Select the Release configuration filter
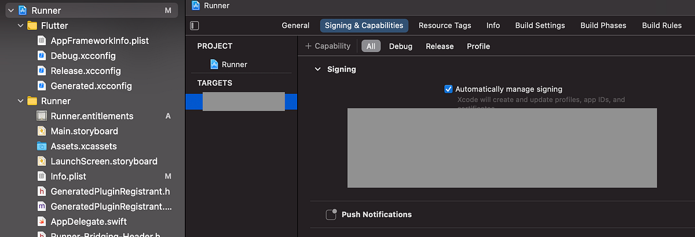The image size is (695, 237). coord(440,46)
